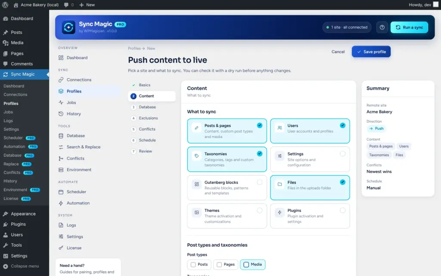Viewport: 441px width, 276px height.
Task: Click the Run a sync button
Action: coord(409,27)
